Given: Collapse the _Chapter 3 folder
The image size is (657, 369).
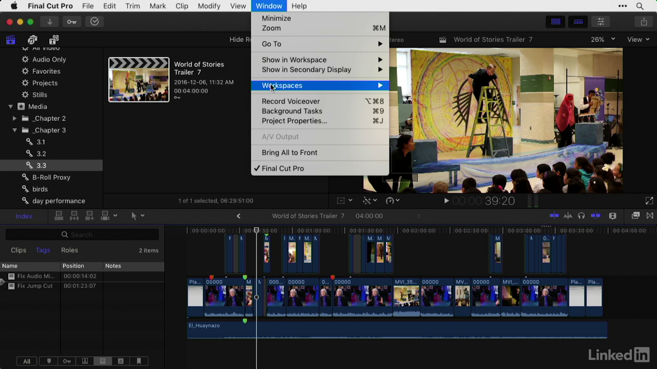Looking at the screenshot, I should click(x=14, y=130).
